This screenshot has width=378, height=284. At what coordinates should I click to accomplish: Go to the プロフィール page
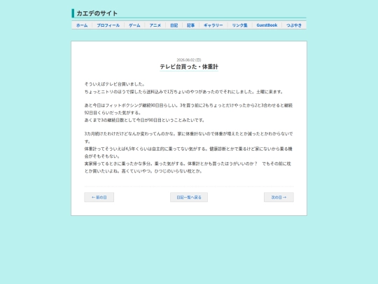click(x=108, y=25)
